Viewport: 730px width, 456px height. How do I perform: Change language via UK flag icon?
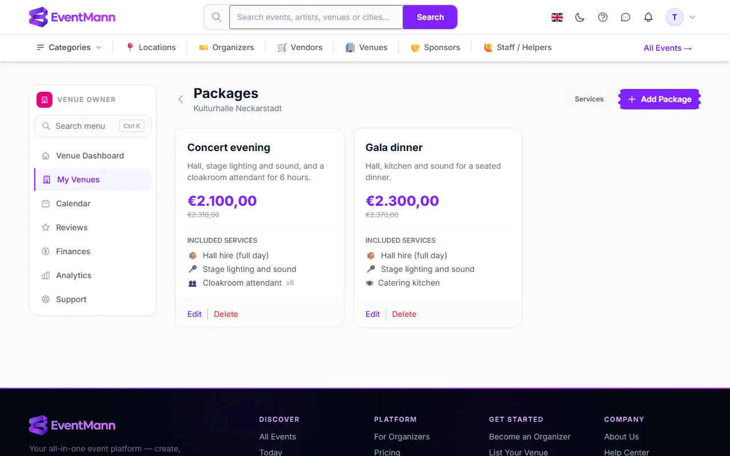click(x=557, y=17)
